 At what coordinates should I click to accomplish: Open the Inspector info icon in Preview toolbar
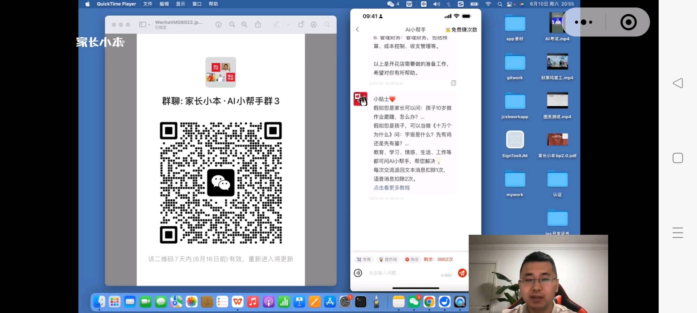click(x=218, y=25)
